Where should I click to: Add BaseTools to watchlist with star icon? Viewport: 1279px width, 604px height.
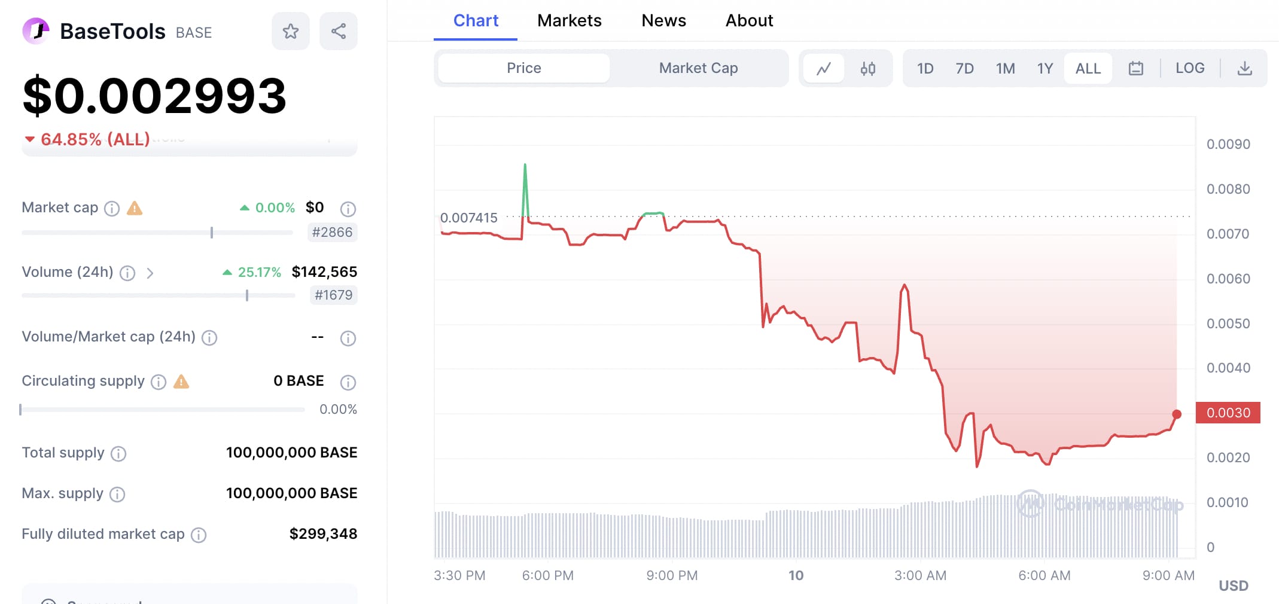(291, 31)
